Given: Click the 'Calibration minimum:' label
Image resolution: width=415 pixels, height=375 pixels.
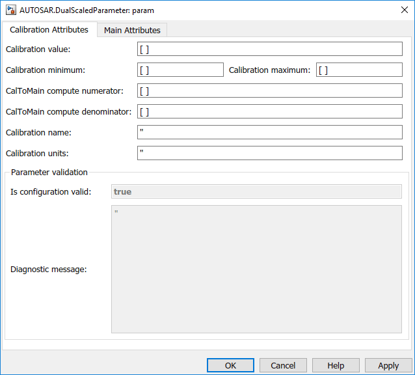Looking at the screenshot, I should click(x=46, y=70).
